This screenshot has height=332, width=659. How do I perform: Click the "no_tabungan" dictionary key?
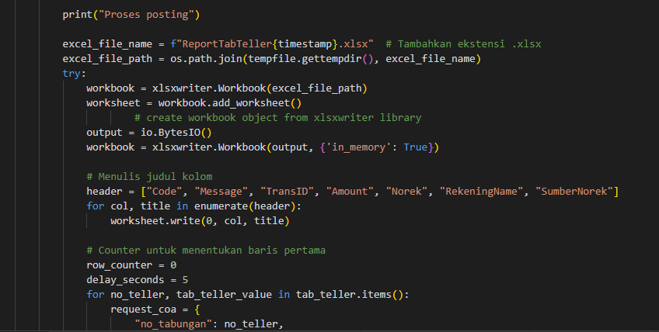pyautogui.click(x=173, y=324)
